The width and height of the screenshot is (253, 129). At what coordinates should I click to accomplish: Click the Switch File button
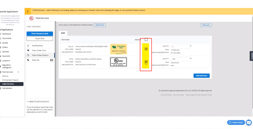pos(100,25)
